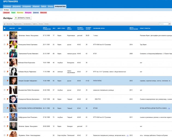Click the green plus icon on Добавить строку
The image size is (172, 137).
coord(16,18)
